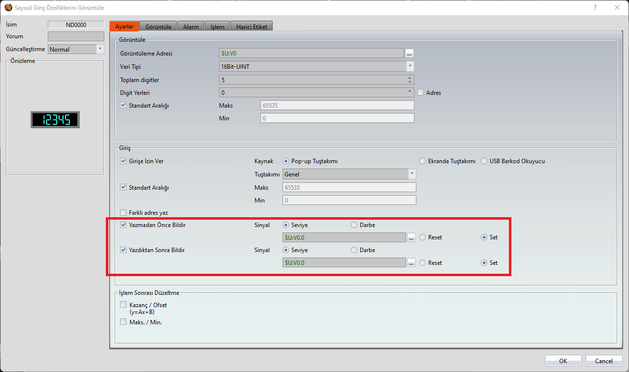The width and height of the screenshot is (629, 372).
Task: Click the 12345 numeric preview display
Action: tap(55, 119)
